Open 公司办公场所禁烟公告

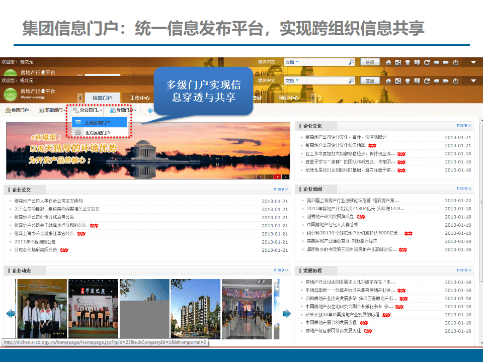pyautogui.click(x=36, y=250)
